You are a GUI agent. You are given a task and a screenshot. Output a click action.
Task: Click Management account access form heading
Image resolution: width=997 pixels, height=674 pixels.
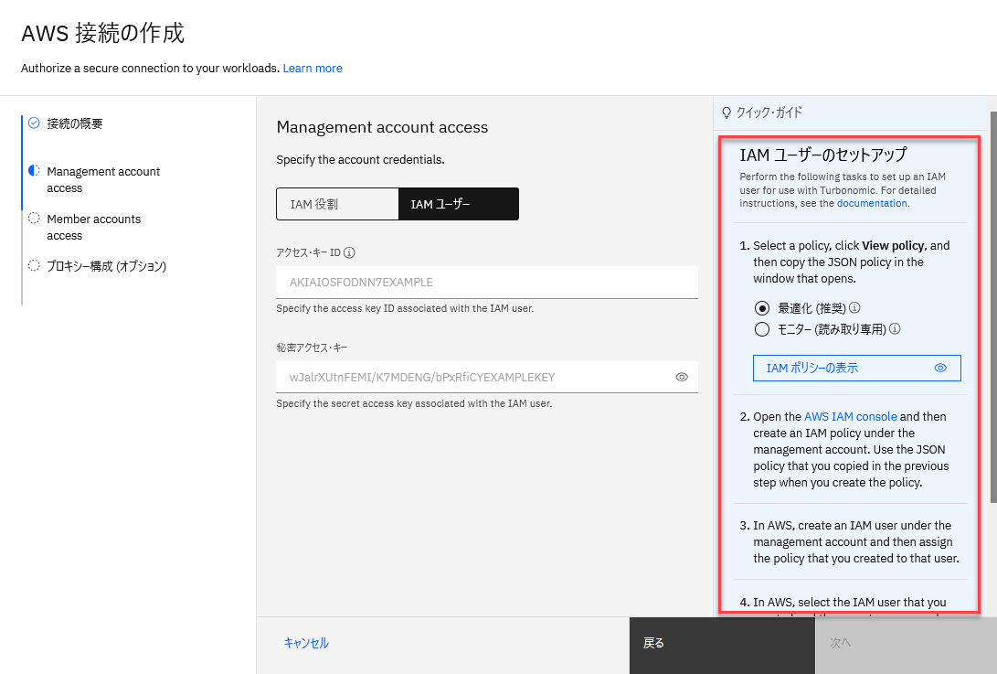[382, 127]
